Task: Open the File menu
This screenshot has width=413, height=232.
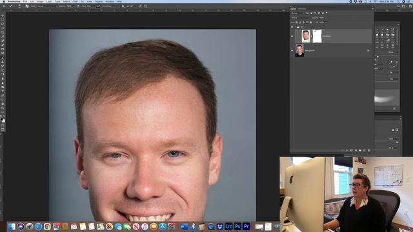Action: (x=25, y=1)
